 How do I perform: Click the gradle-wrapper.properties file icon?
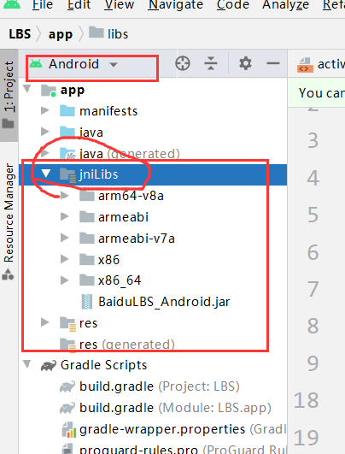(x=69, y=429)
